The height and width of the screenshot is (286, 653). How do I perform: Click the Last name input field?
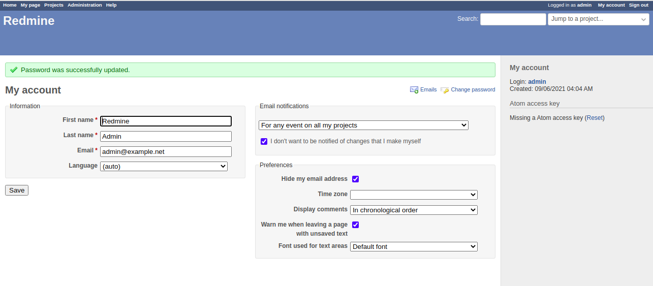coord(166,136)
